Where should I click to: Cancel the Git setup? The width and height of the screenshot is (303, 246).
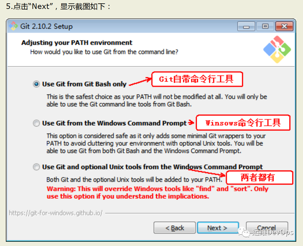pos(267,228)
